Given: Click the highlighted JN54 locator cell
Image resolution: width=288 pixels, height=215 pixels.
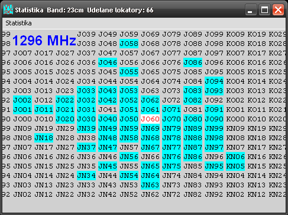Looking at the screenshot, I should [129, 176].
